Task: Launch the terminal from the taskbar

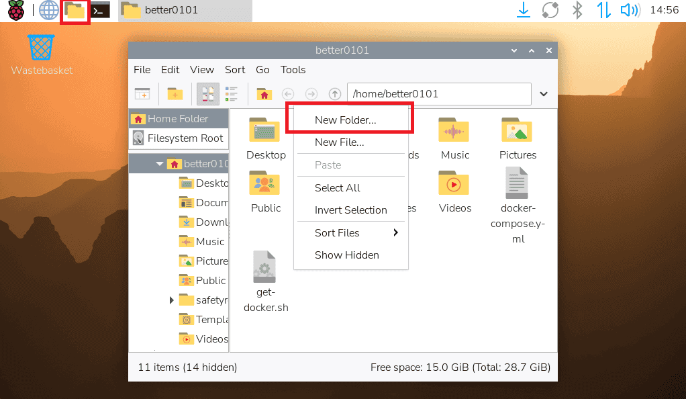Action: (101, 10)
